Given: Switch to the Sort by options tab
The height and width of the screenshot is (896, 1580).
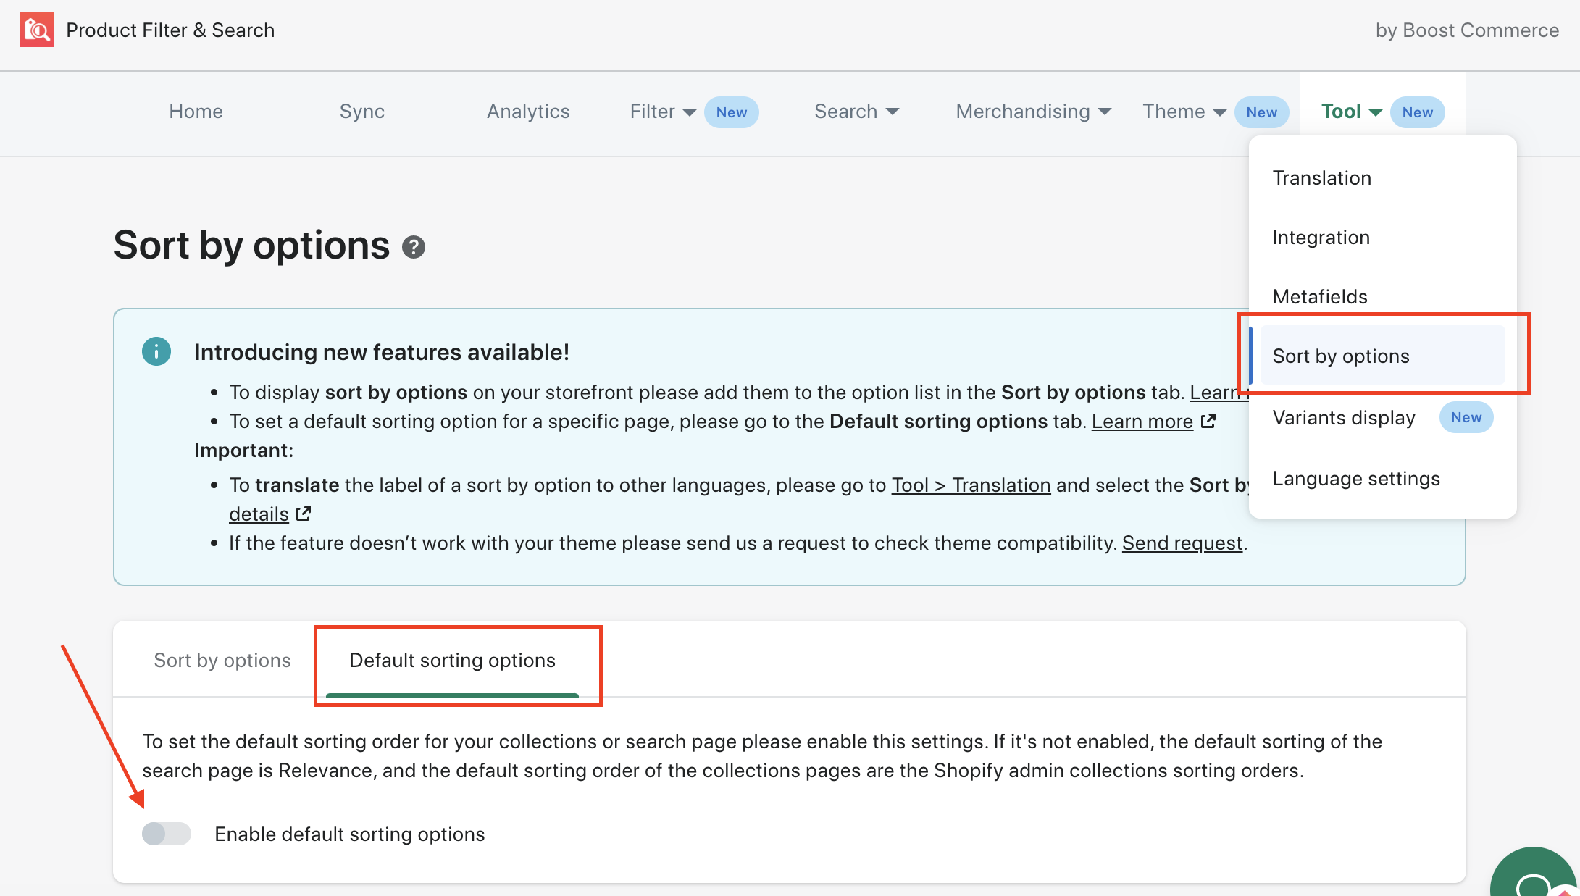Looking at the screenshot, I should click(222, 660).
